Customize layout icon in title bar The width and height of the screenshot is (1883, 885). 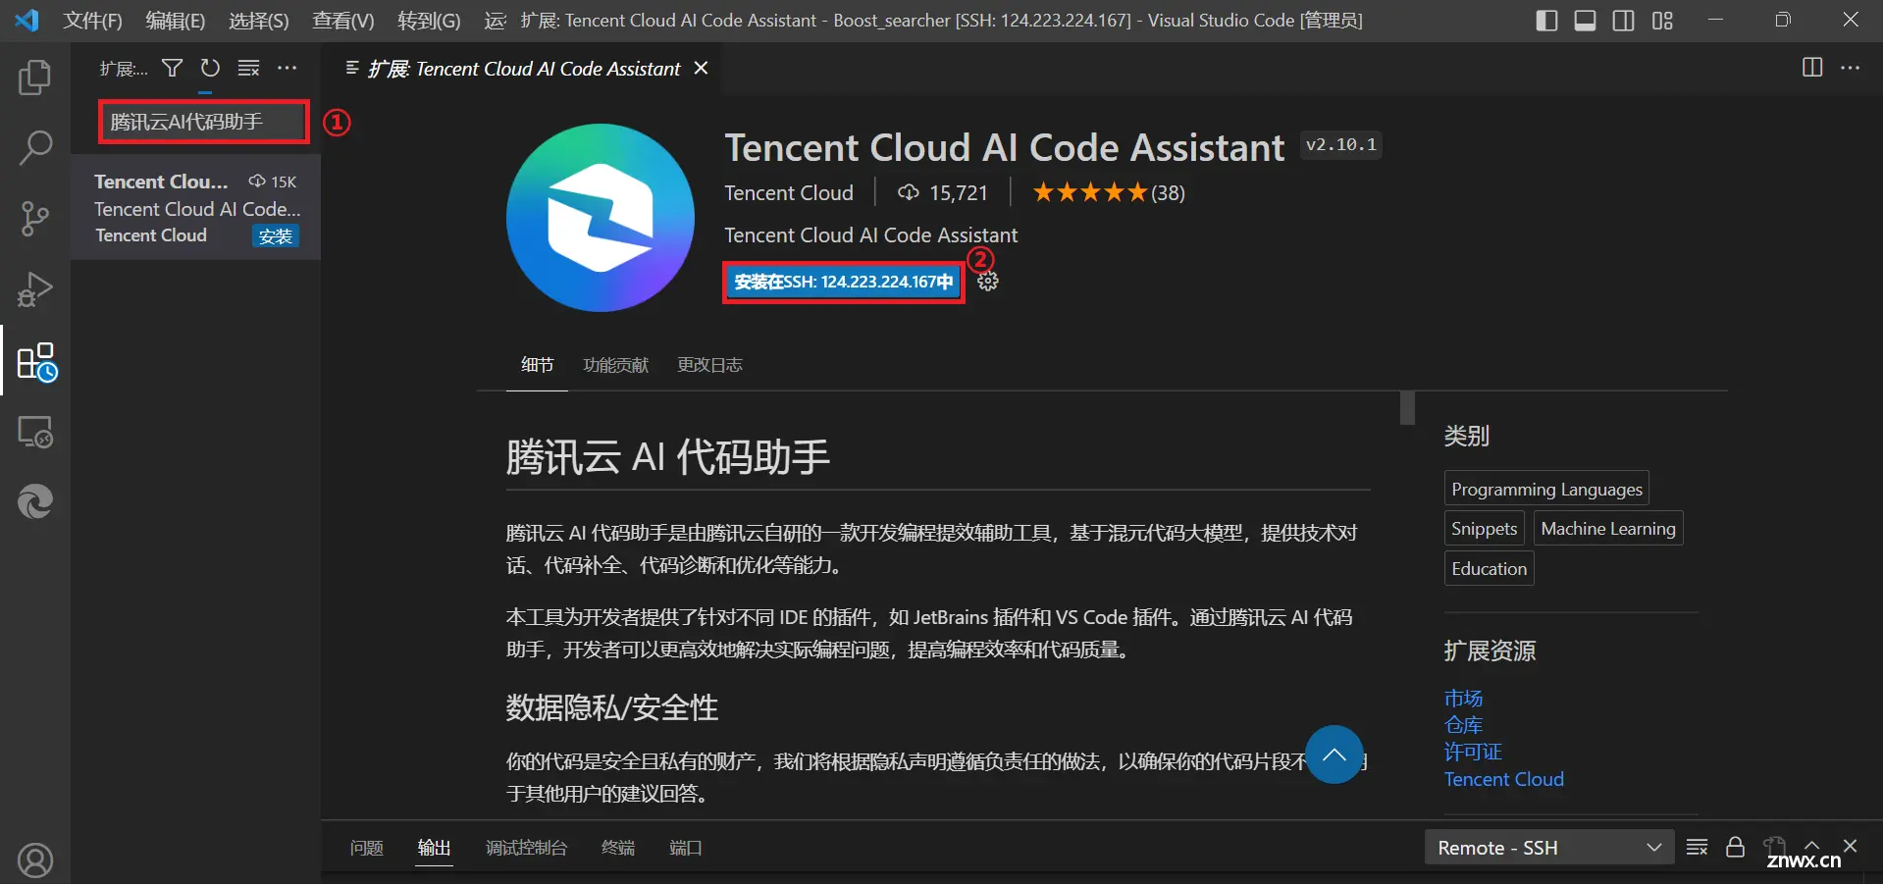[1662, 21]
